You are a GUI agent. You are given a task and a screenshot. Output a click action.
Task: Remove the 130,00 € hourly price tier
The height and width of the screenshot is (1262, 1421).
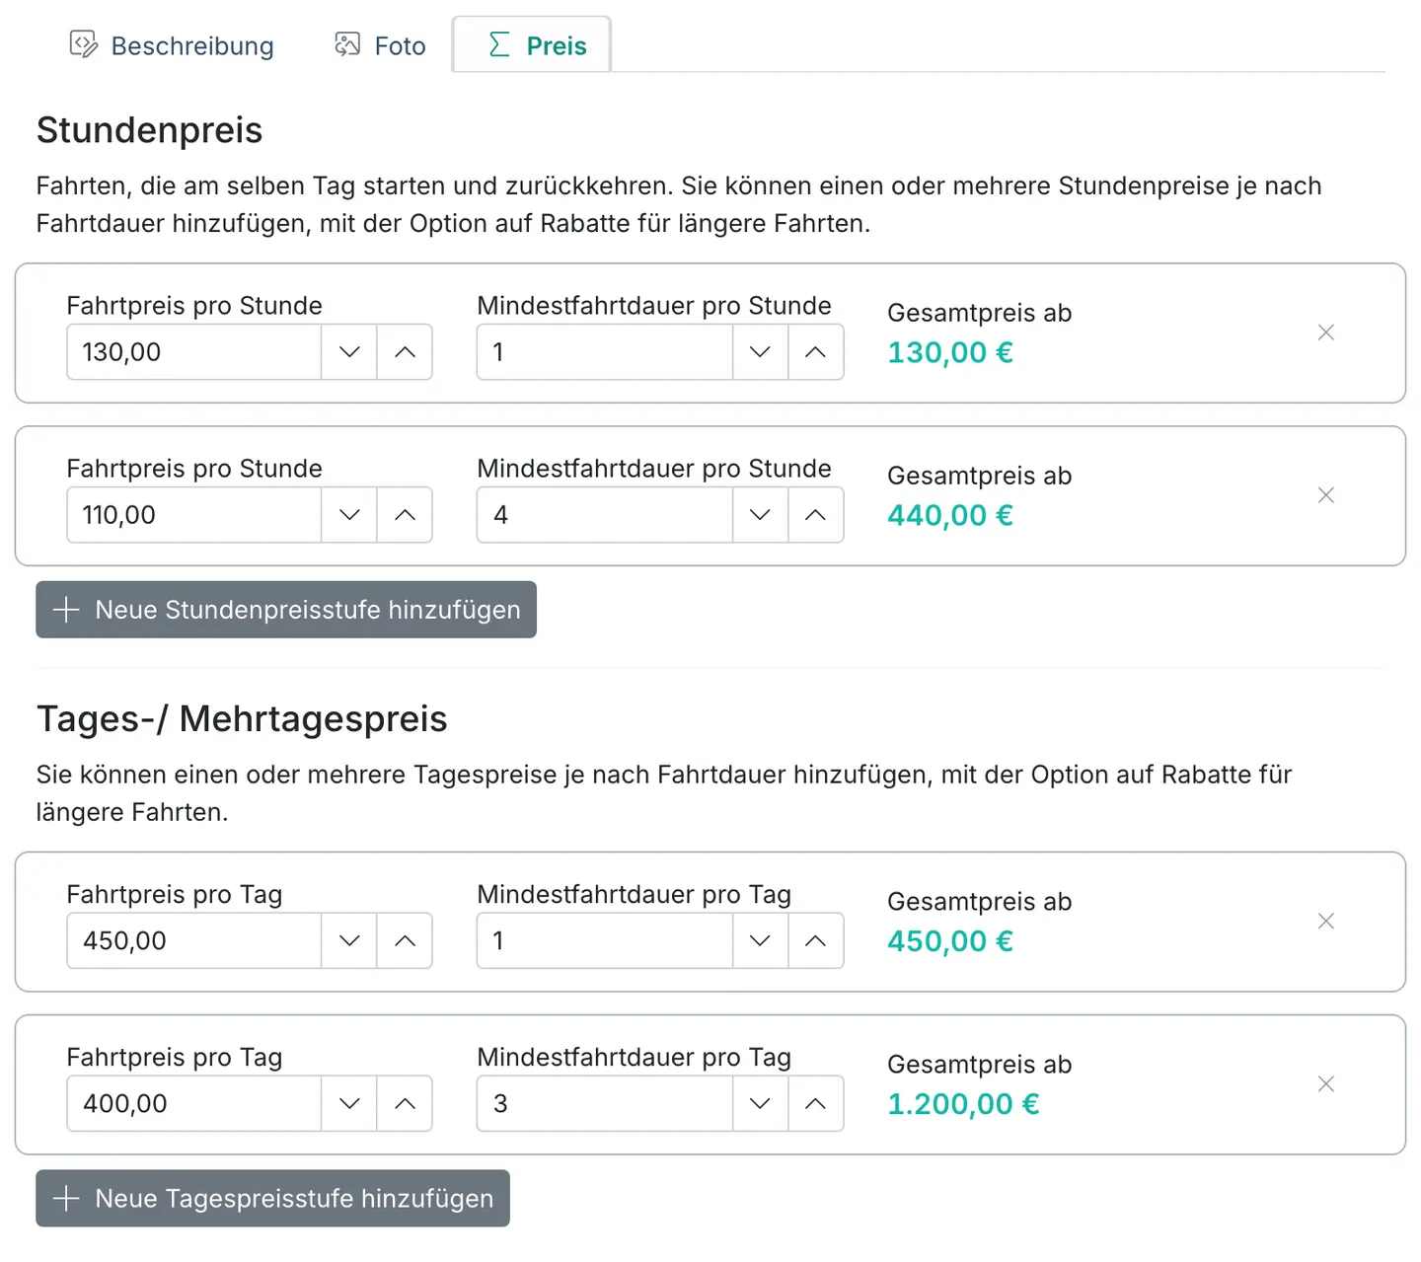click(1326, 333)
